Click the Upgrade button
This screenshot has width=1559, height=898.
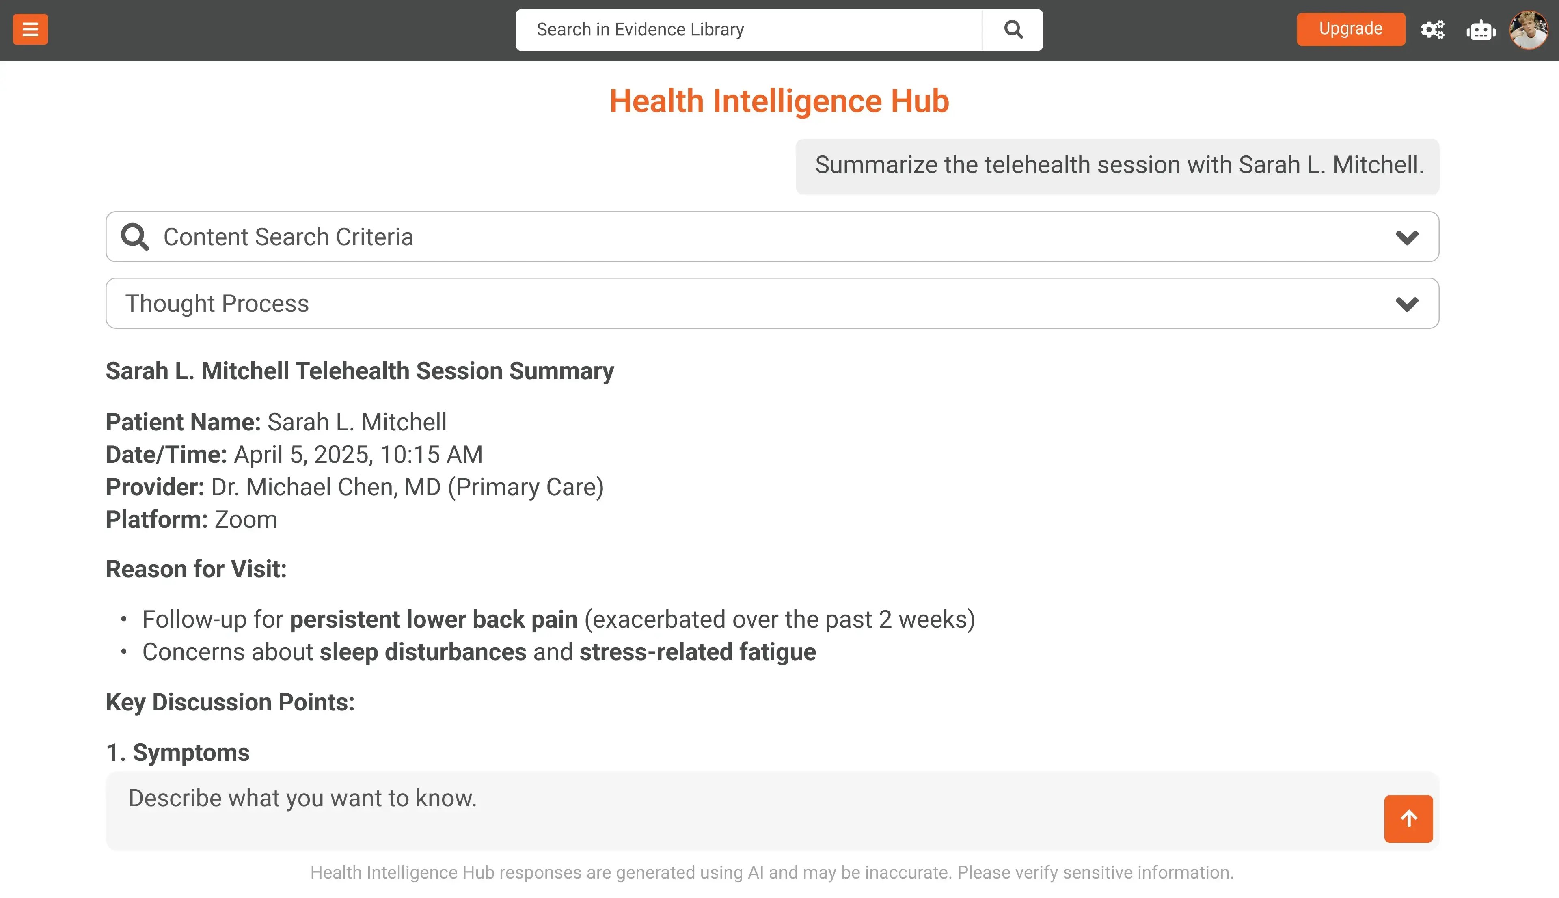point(1350,29)
